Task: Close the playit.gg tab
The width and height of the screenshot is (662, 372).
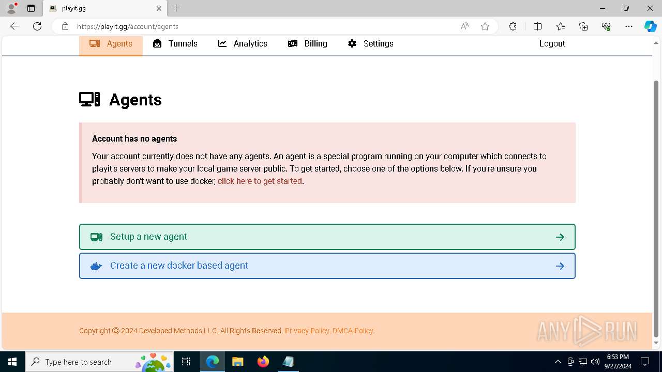Action: [159, 8]
